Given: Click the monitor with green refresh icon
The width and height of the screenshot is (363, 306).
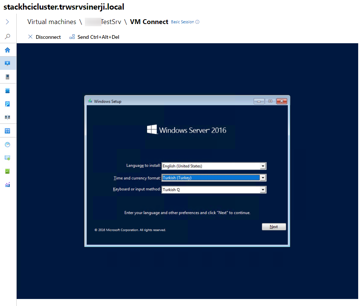Looking at the screenshot, I should 7,158.
